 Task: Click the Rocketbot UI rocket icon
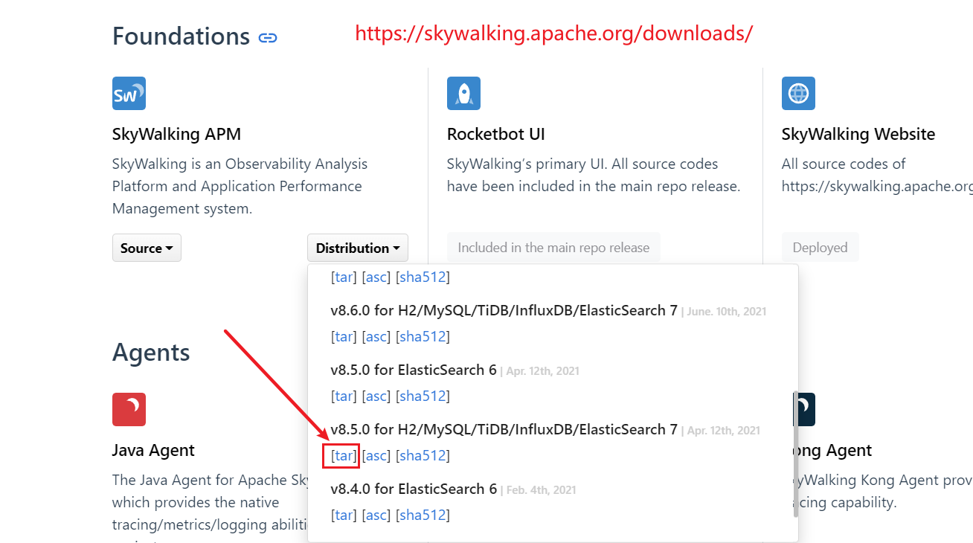tap(463, 94)
